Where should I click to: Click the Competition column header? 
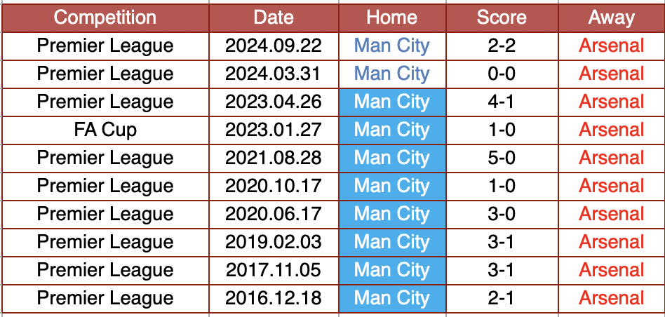tap(105, 18)
